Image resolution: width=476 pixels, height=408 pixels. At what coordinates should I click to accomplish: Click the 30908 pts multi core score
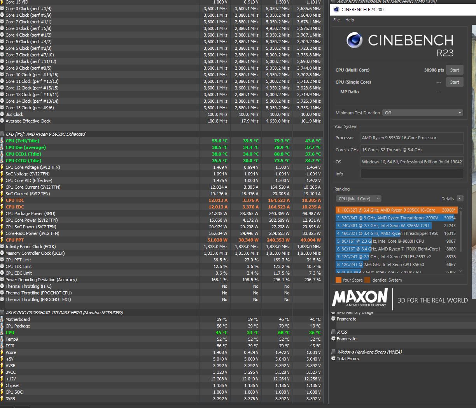(x=434, y=70)
